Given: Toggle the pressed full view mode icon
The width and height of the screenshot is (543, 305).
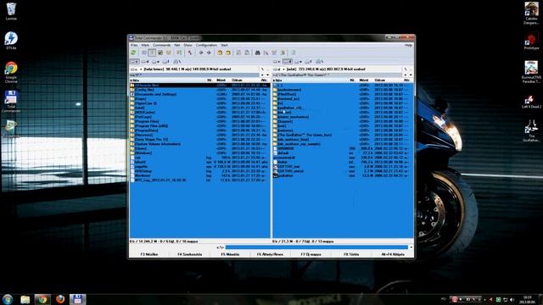Looking at the screenshot, I should [x=152, y=53].
